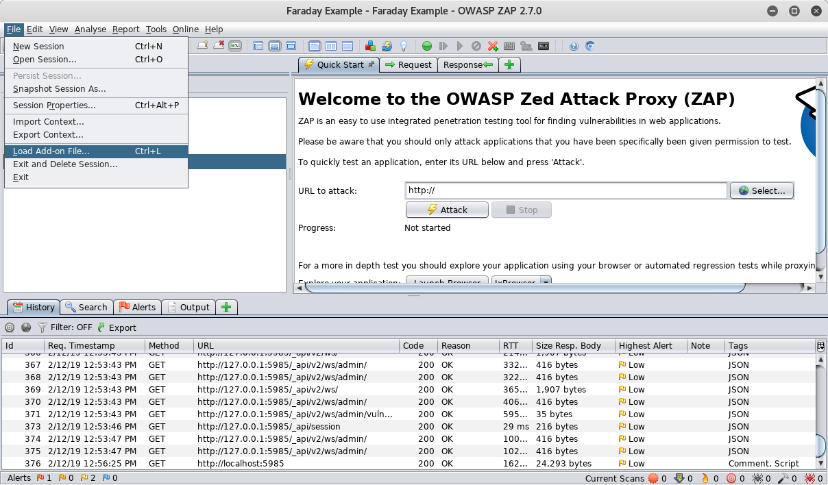The width and height of the screenshot is (828, 485).
Task: Click the submit and step icon
Action: point(443,46)
